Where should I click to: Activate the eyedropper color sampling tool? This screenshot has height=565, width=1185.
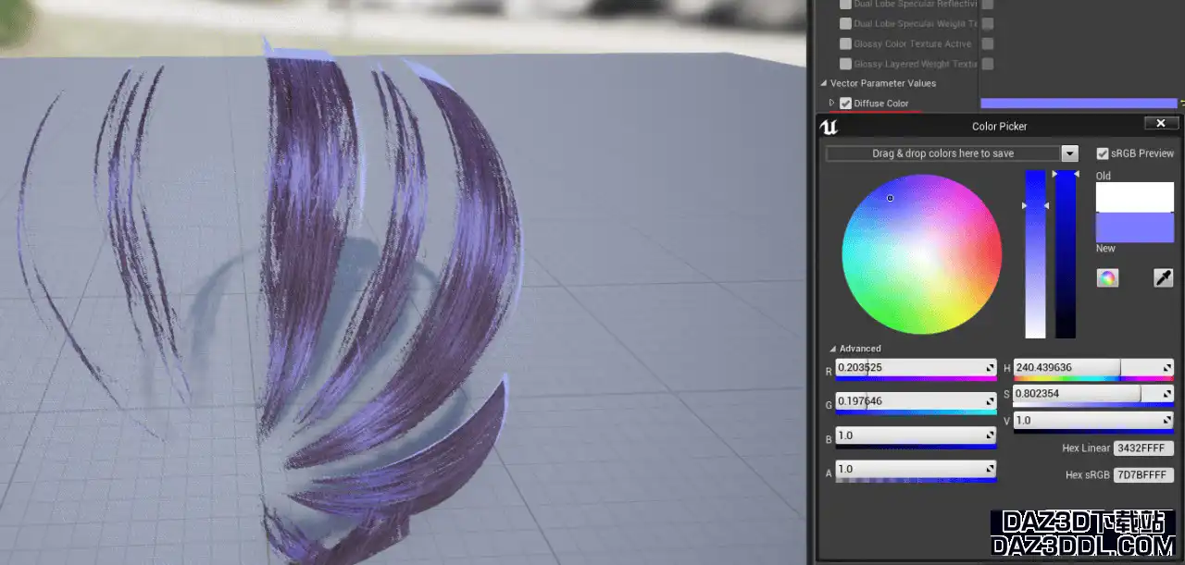click(x=1163, y=277)
